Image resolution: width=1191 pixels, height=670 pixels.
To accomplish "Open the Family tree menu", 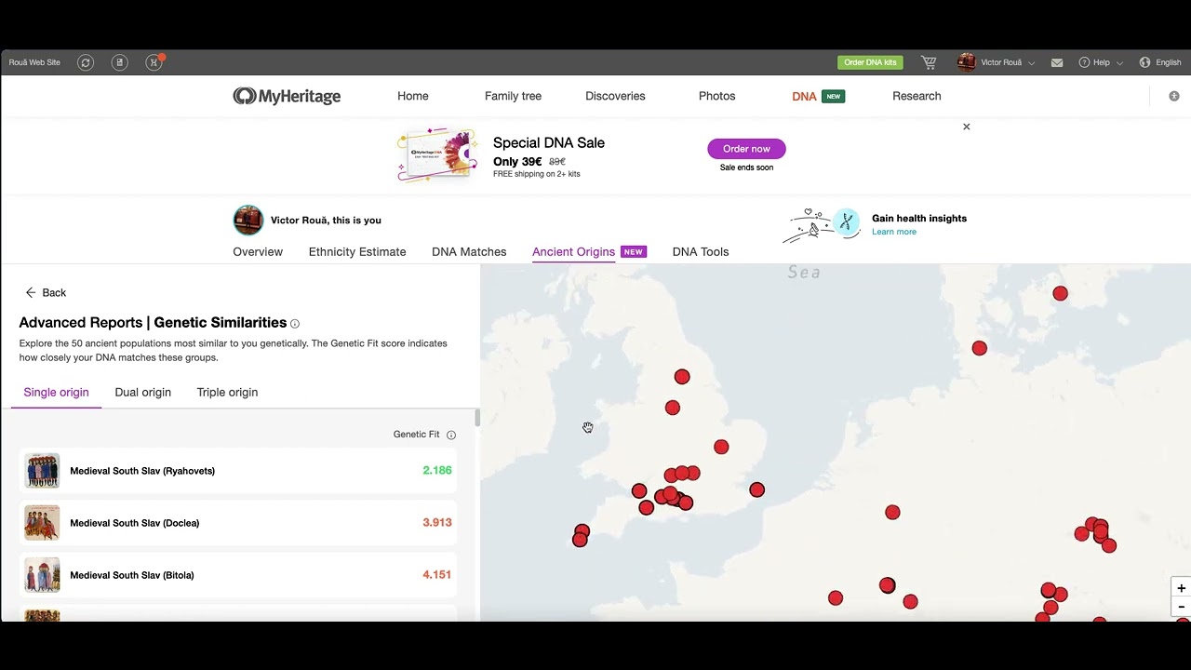I will (513, 96).
